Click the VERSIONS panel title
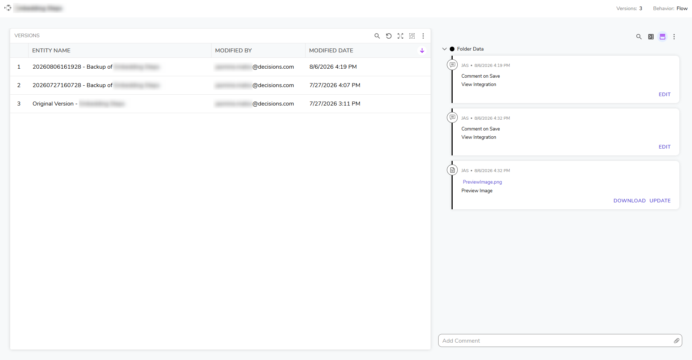This screenshot has width=692, height=360. click(x=27, y=35)
